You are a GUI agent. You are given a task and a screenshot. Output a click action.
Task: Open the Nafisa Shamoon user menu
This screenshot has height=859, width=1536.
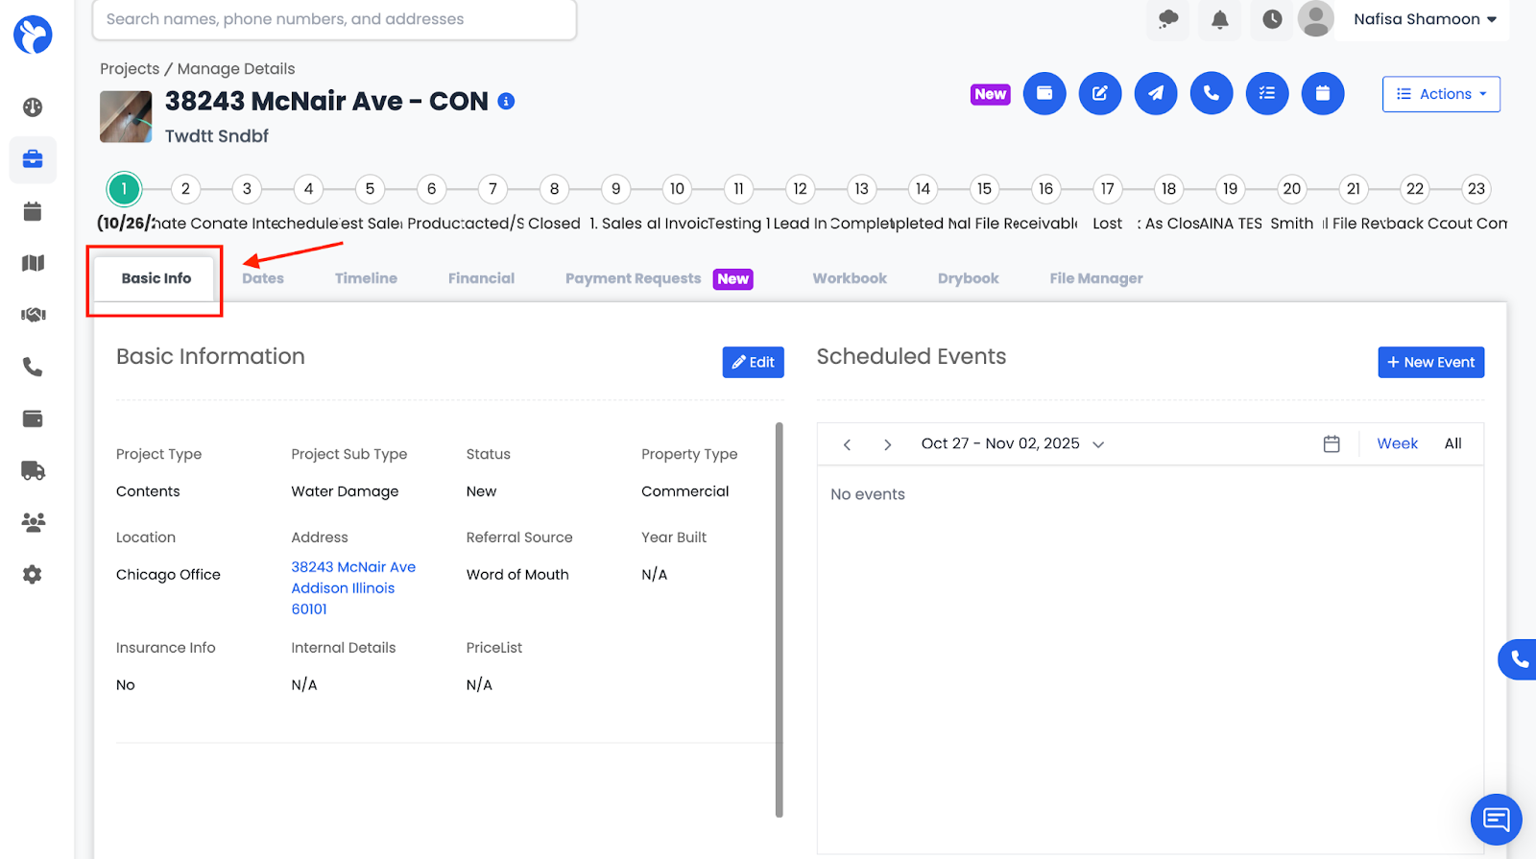coord(1424,19)
